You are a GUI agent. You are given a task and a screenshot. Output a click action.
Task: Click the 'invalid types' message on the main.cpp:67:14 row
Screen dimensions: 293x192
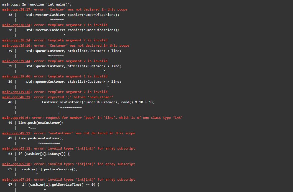91,180
